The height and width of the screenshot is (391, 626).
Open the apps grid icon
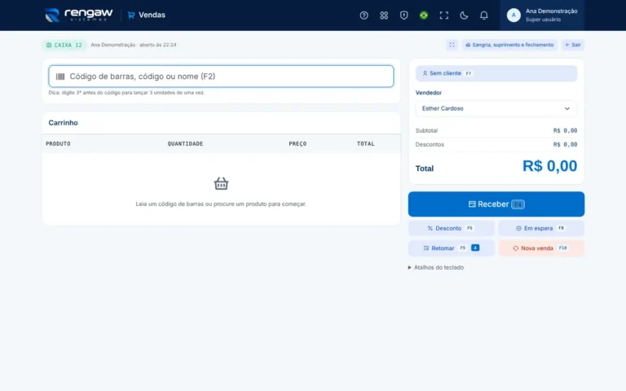click(384, 15)
